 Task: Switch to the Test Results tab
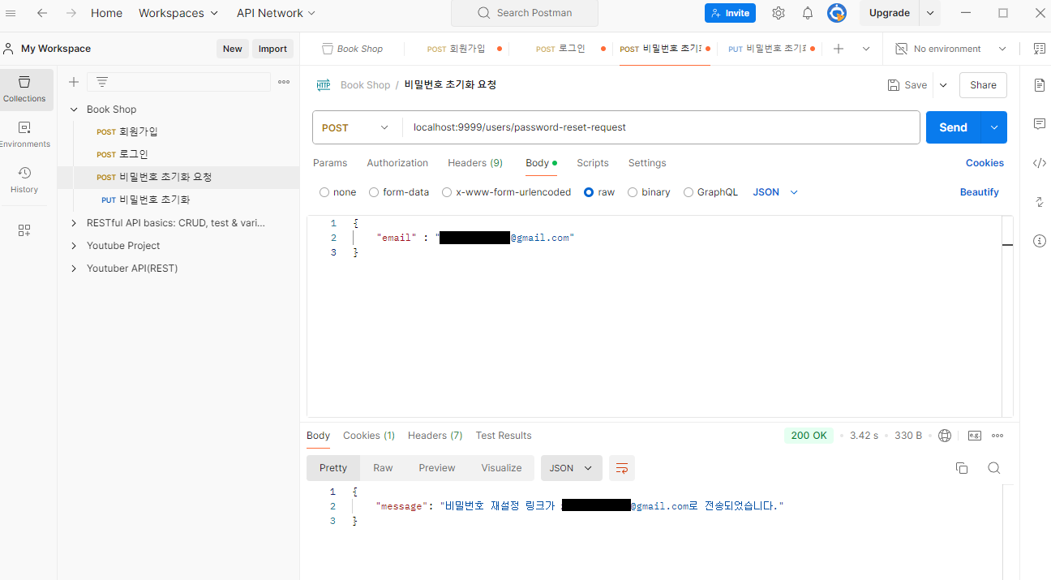[x=504, y=436]
